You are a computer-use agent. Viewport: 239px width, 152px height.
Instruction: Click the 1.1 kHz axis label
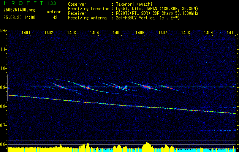click(3, 49)
